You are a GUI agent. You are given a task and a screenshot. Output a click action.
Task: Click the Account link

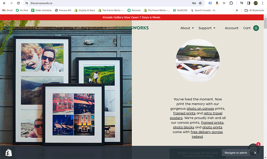232,28
